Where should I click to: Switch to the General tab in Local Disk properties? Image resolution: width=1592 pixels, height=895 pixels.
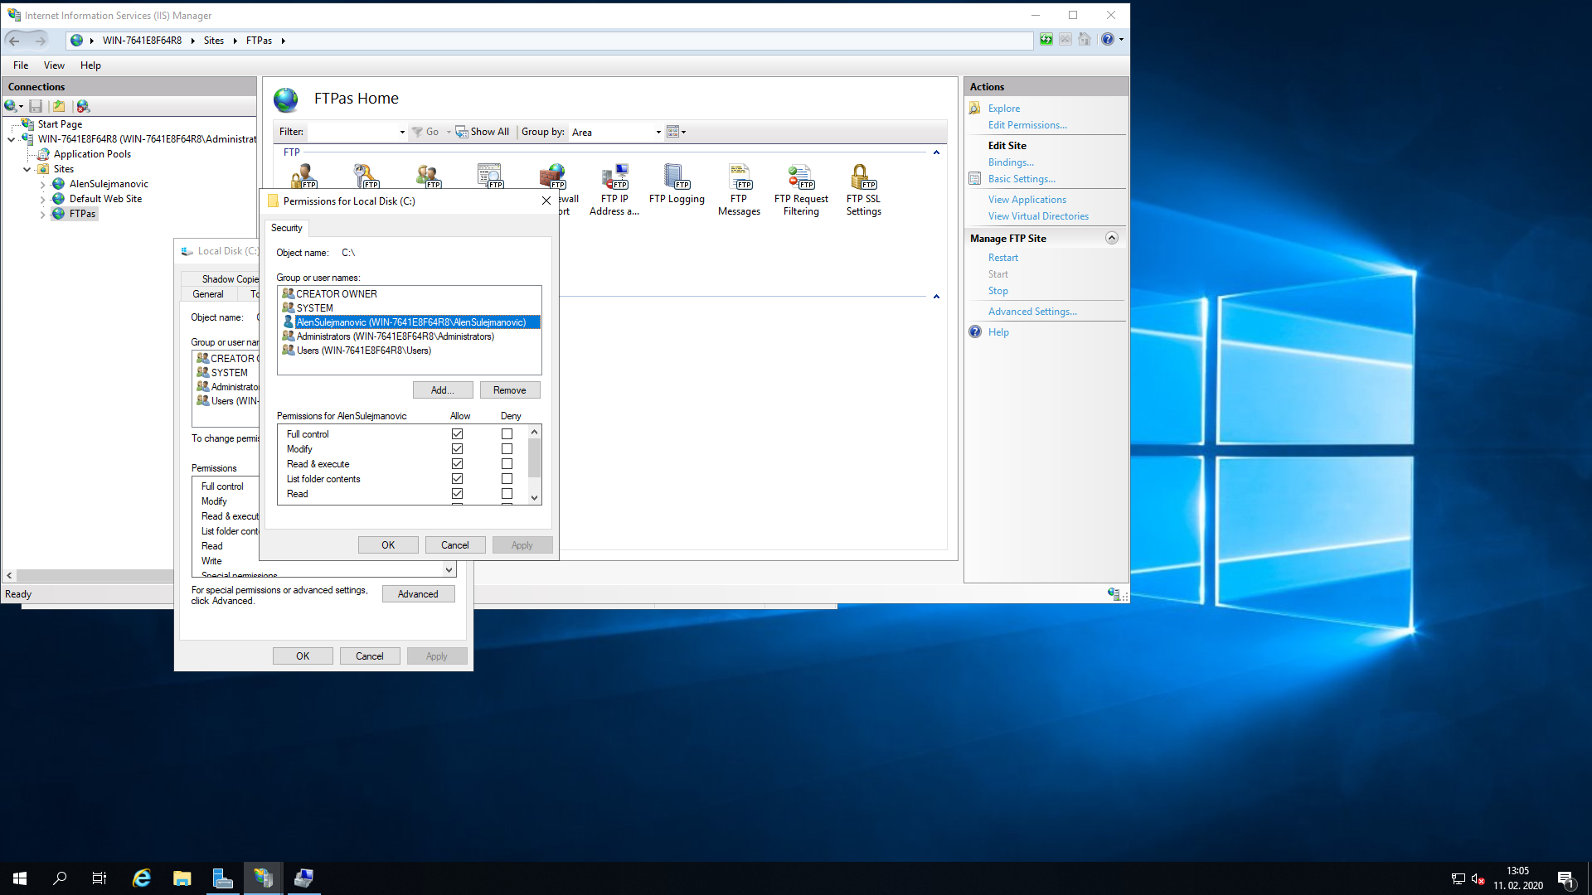[208, 294]
